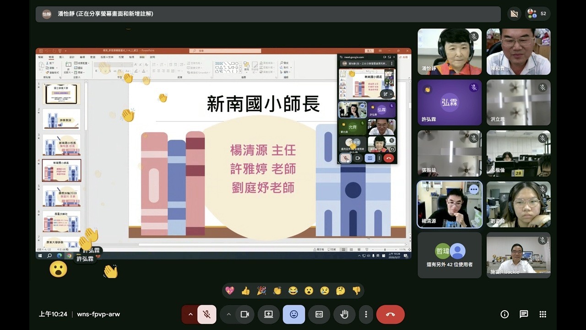Open the meeting details info icon
This screenshot has width=586, height=330.
(x=505, y=314)
